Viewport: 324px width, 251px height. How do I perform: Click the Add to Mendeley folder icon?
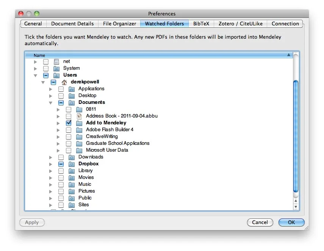(79, 123)
